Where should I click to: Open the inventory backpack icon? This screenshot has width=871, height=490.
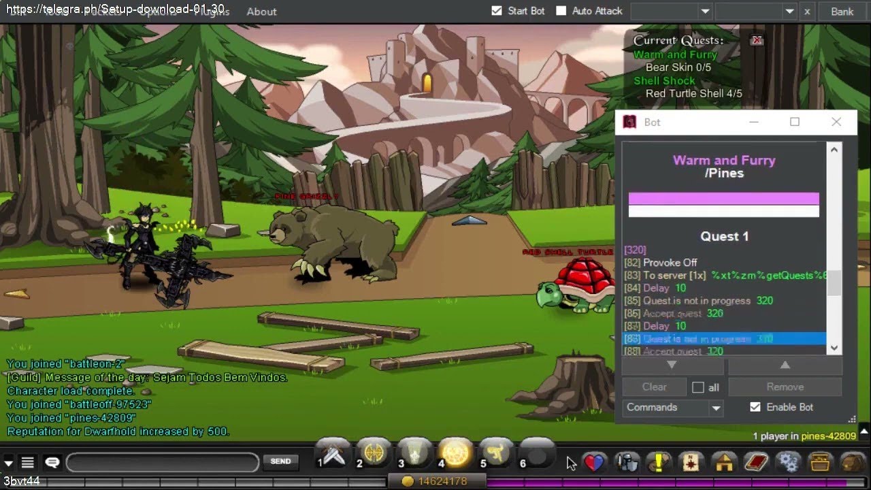[x=853, y=462]
